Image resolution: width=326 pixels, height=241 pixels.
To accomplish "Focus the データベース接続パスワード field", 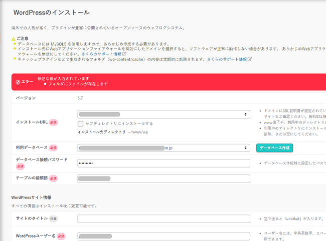I will 164,163.
